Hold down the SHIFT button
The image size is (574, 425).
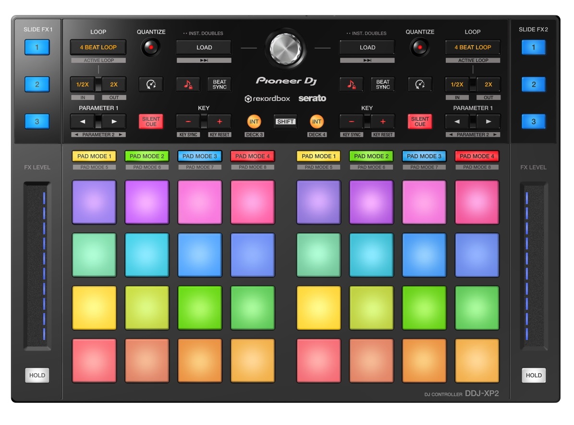(285, 121)
